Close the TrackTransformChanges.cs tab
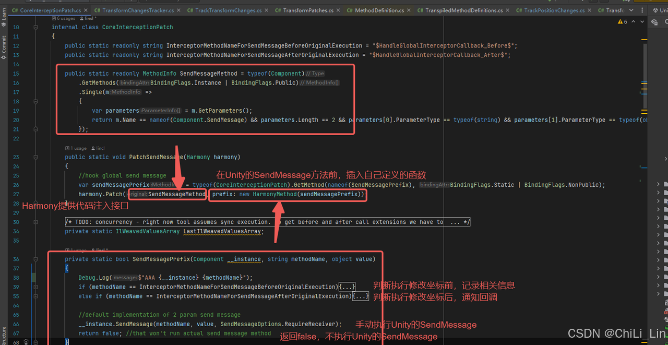 click(x=267, y=10)
